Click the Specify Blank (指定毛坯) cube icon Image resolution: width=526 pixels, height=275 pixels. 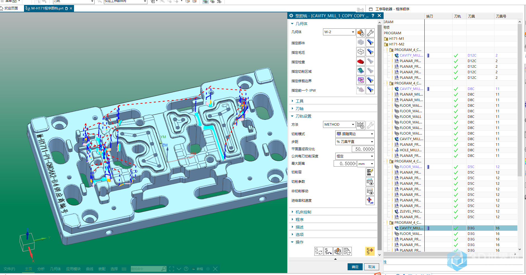point(360,52)
